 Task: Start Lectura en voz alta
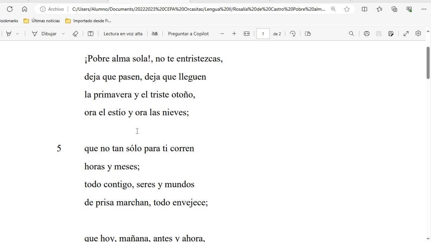[x=123, y=34]
